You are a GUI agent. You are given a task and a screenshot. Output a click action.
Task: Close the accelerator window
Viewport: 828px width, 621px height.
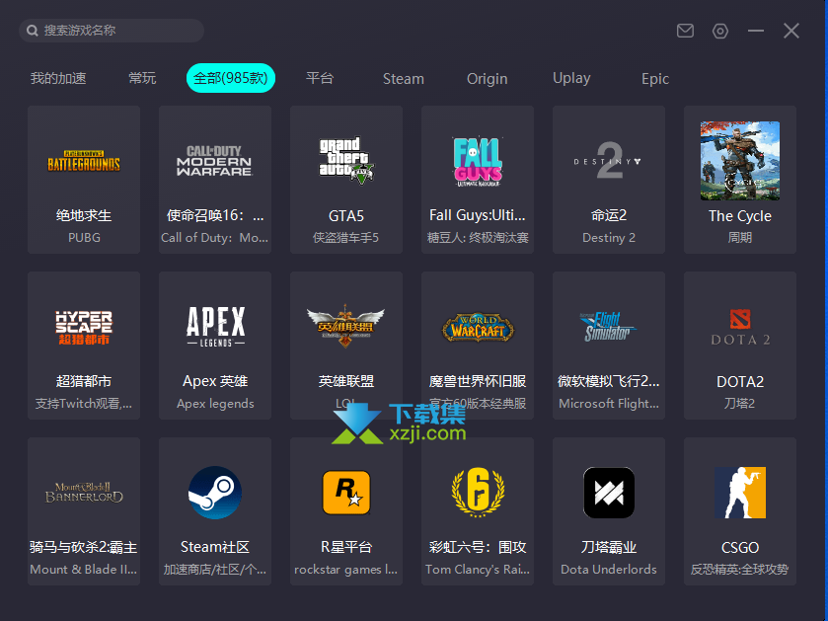(791, 31)
